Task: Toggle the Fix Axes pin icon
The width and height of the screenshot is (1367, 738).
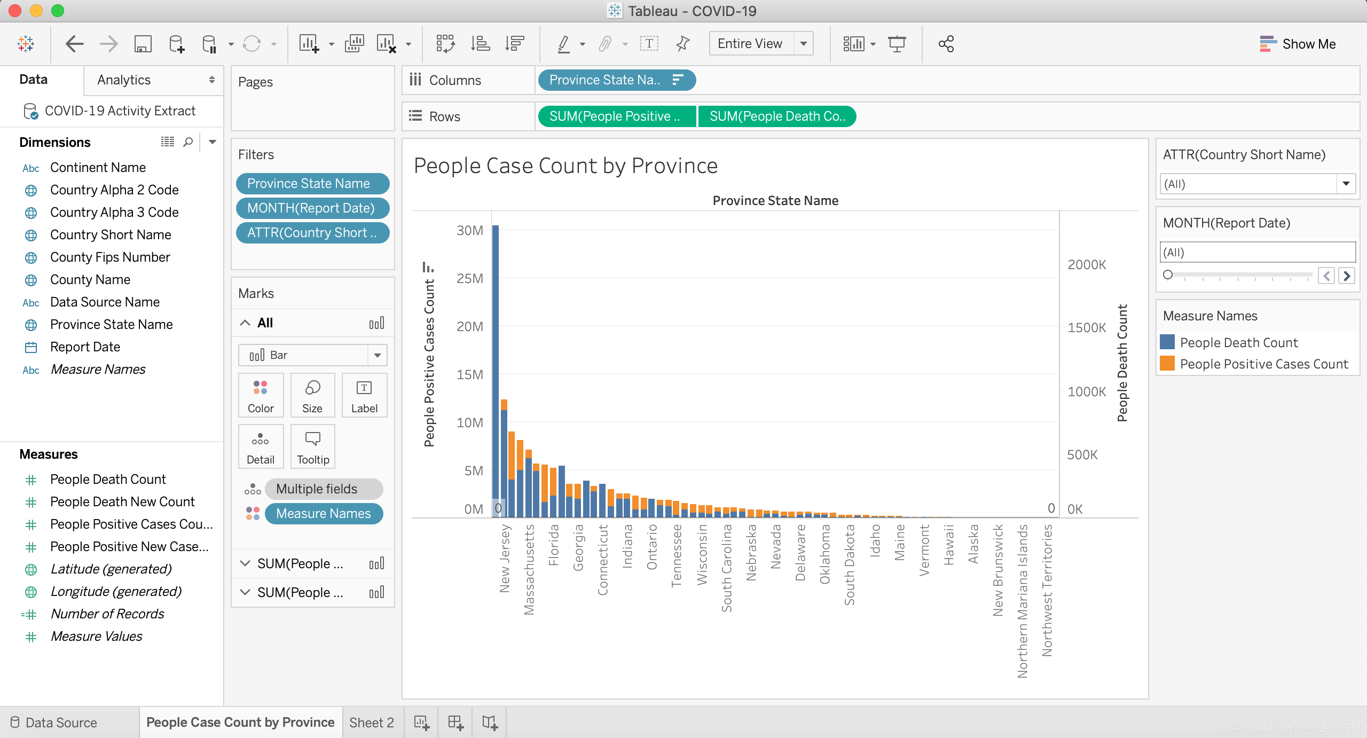Action: [683, 44]
